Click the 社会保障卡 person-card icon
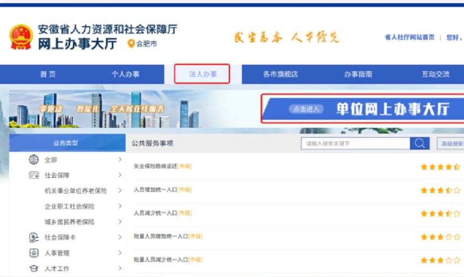Image resolution: width=464 pixels, height=277 pixels. click(34, 237)
